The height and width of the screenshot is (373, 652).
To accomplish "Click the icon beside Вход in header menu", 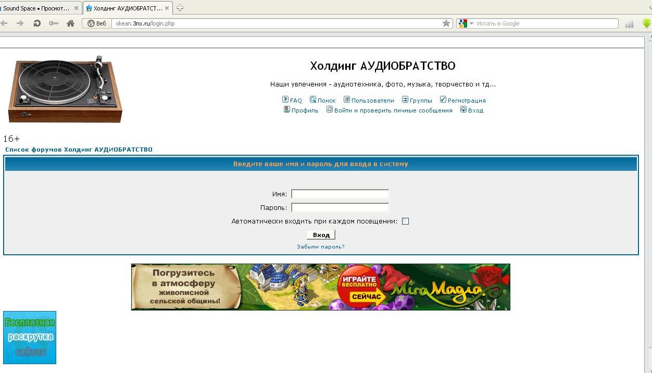I will click(x=463, y=109).
